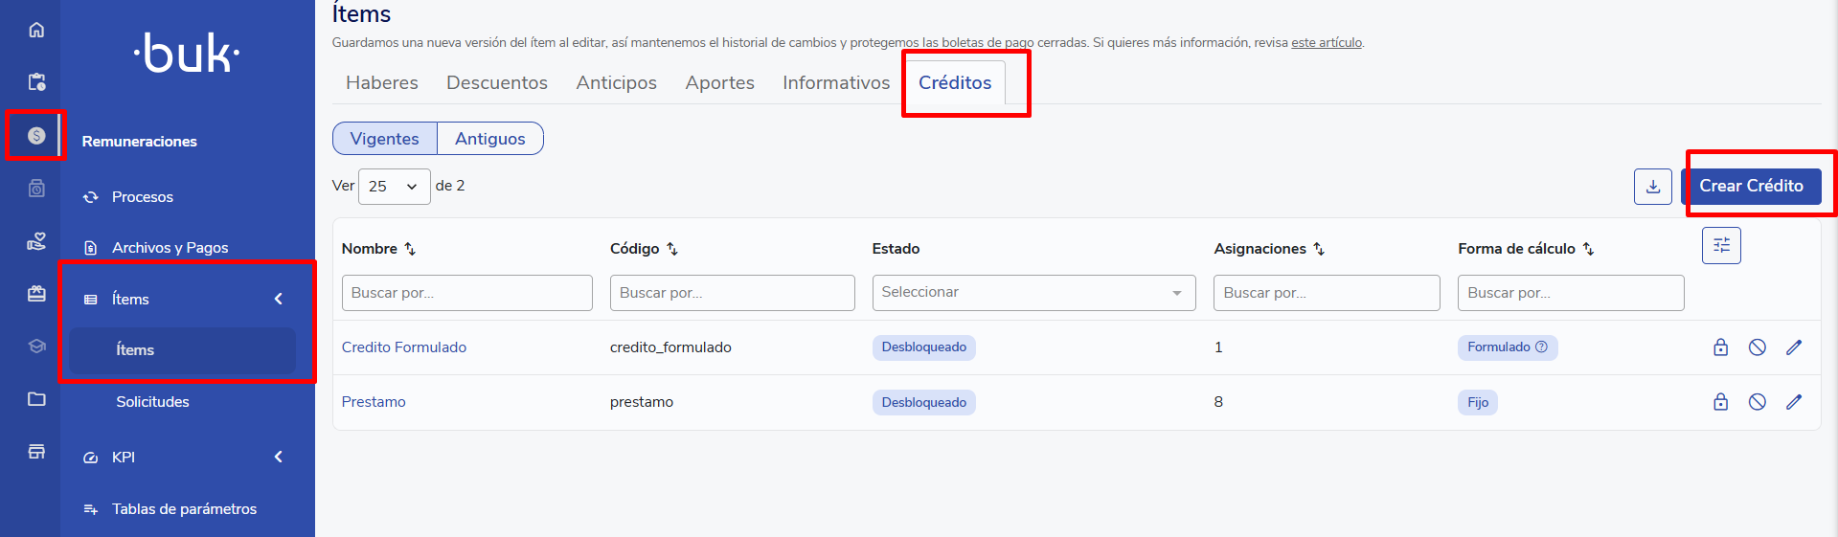This screenshot has height=537, width=1838.
Task: Open the Descuentos tab
Action: [496, 83]
